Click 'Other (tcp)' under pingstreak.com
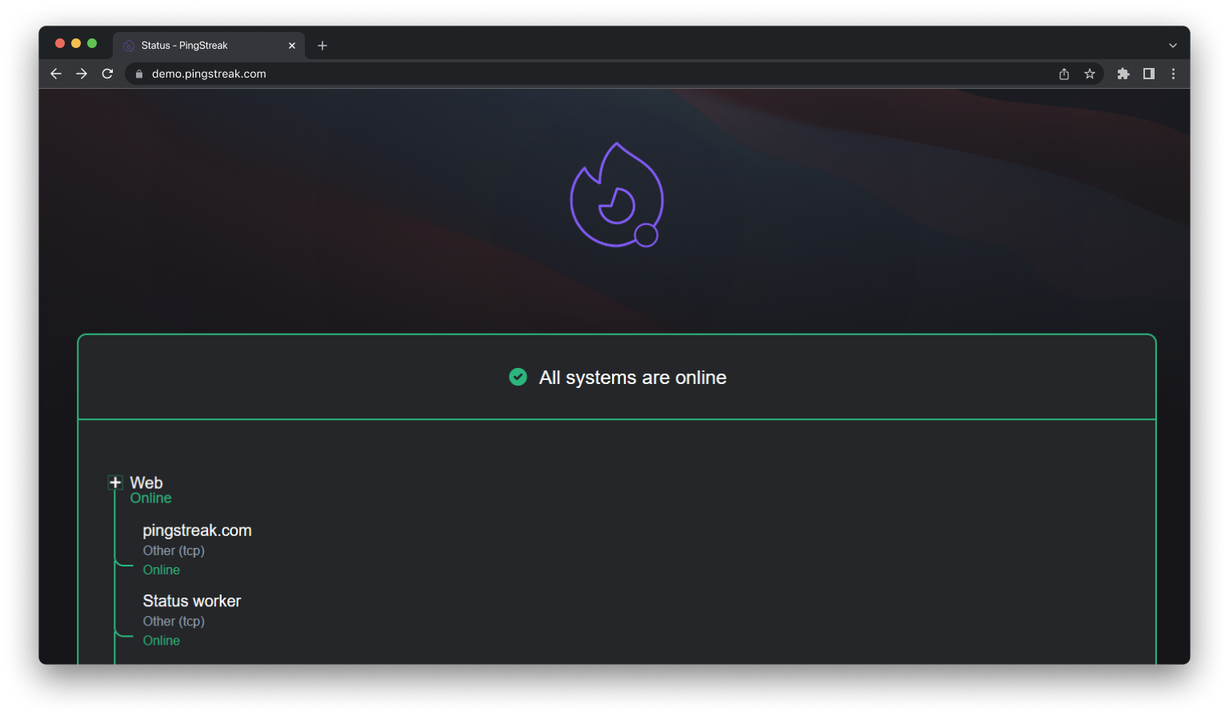The height and width of the screenshot is (716, 1229). click(174, 550)
